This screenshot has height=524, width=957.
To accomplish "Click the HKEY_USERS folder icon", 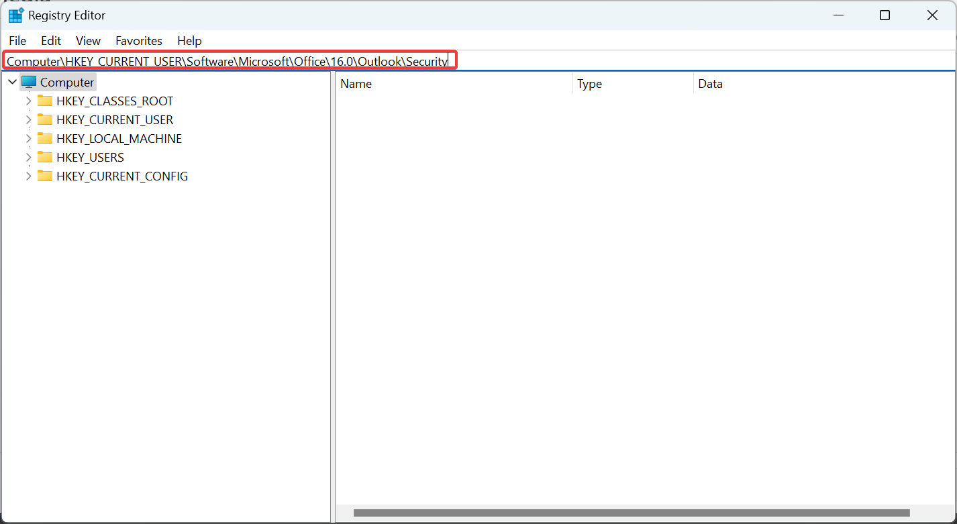I will click(x=45, y=158).
